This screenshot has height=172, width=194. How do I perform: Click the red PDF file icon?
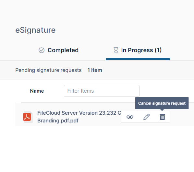pyautogui.click(x=28, y=117)
